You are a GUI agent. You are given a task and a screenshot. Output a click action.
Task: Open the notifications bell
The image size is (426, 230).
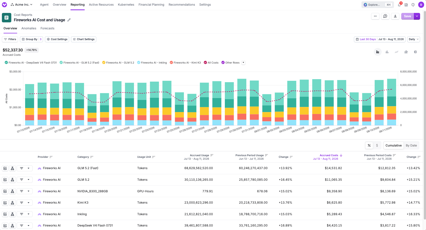point(399,5)
